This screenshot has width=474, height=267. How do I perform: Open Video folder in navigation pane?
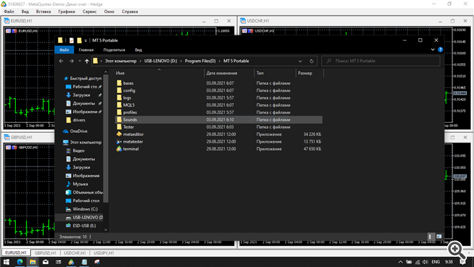78,151
